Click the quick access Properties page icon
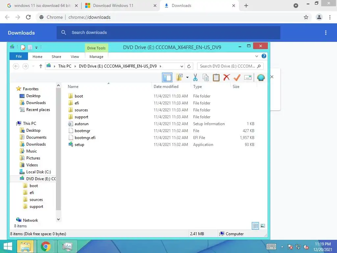Viewport: 337px width, 253px height. pyautogui.click(x=23, y=47)
